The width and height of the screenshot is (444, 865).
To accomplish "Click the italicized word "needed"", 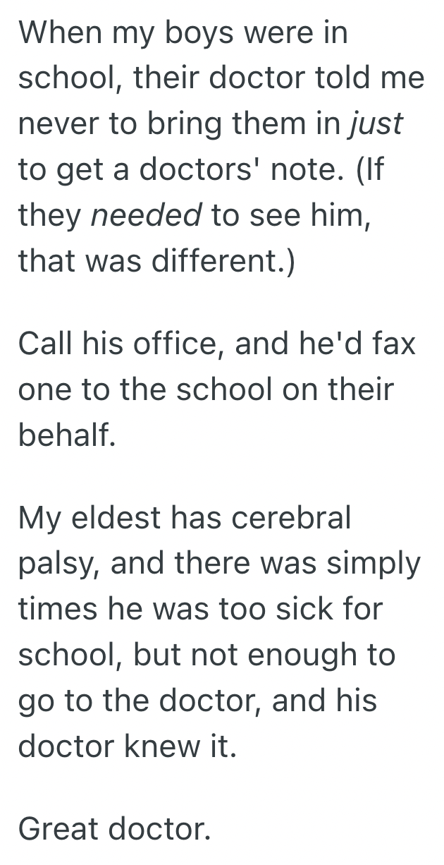I will pyautogui.click(x=147, y=216).
